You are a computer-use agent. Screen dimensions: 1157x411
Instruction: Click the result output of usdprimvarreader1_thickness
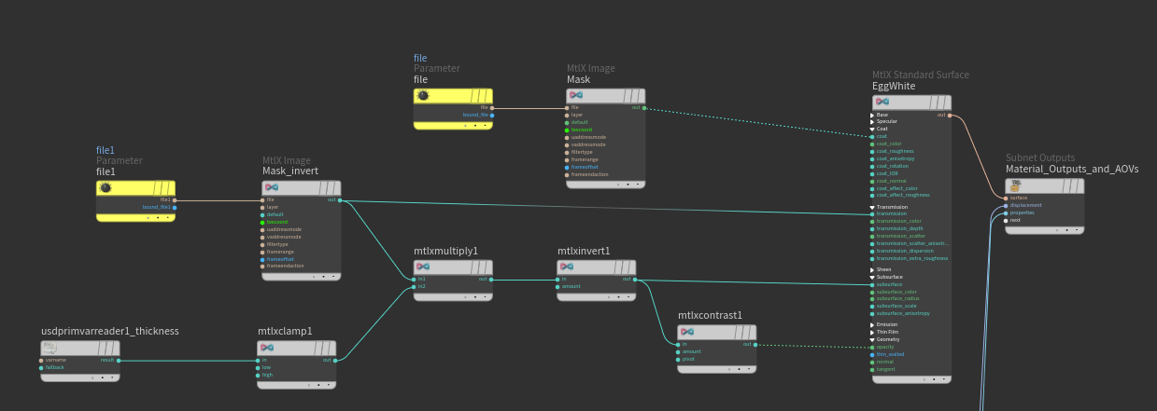[118, 360]
